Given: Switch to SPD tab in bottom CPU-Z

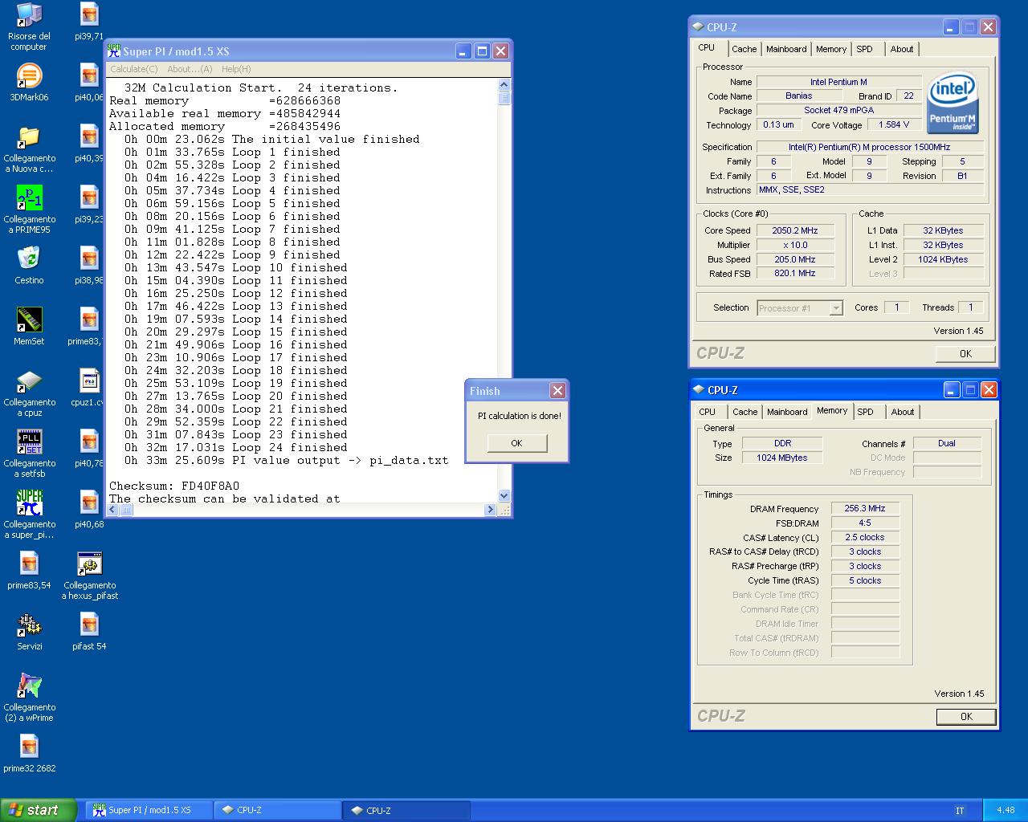Looking at the screenshot, I should pos(865,412).
